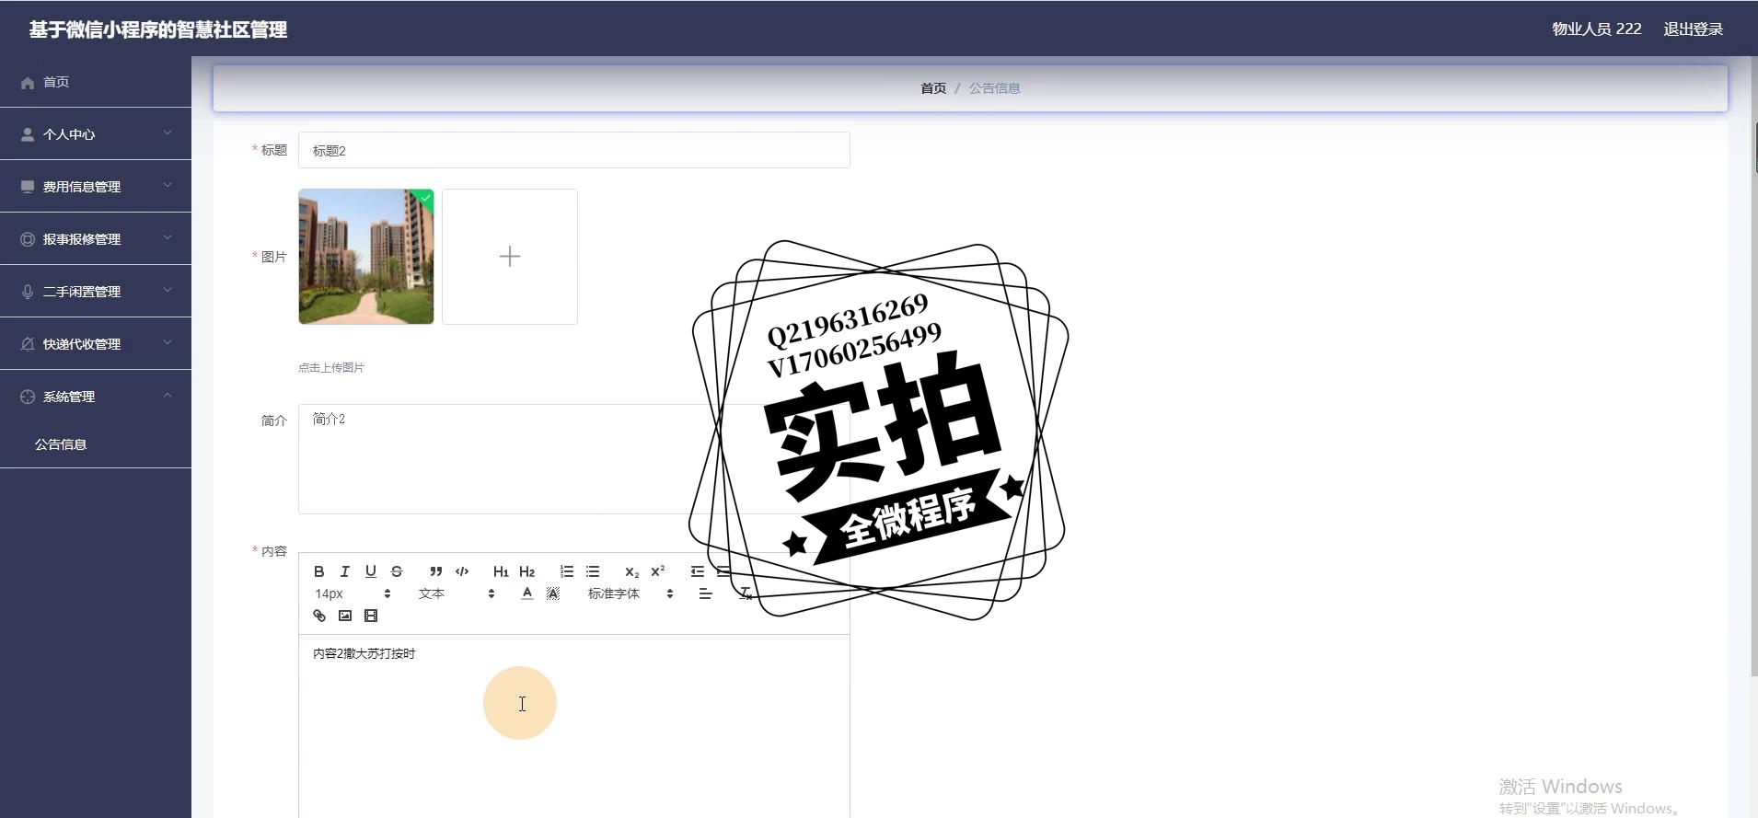Click the icon beside 系统管理
Viewport: 1758px width, 818px height.
(28, 397)
